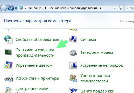Click the greyed-out Back navigation button

(x=3, y=8)
